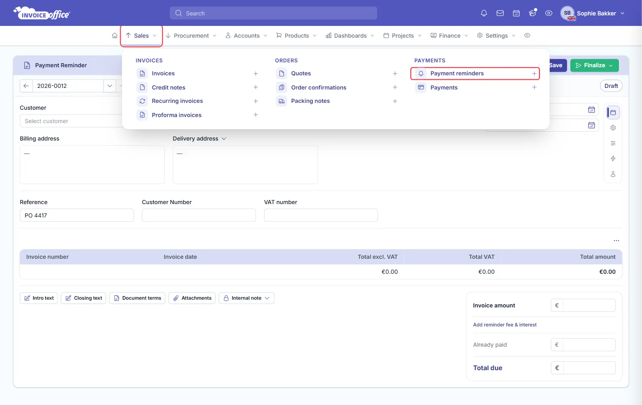
Task: Go to the home icon
Action: (115, 36)
